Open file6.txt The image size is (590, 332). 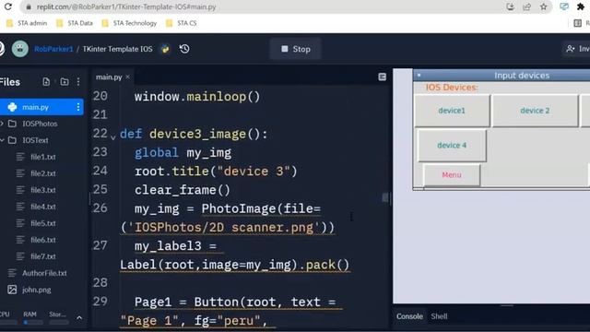(x=43, y=240)
